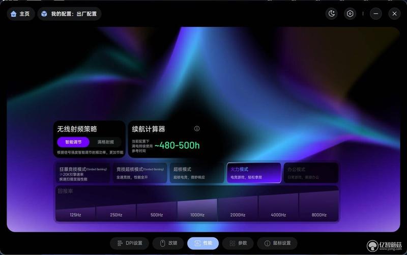Select the 办公模式 card
407x255 pixels.
click(311, 173)
